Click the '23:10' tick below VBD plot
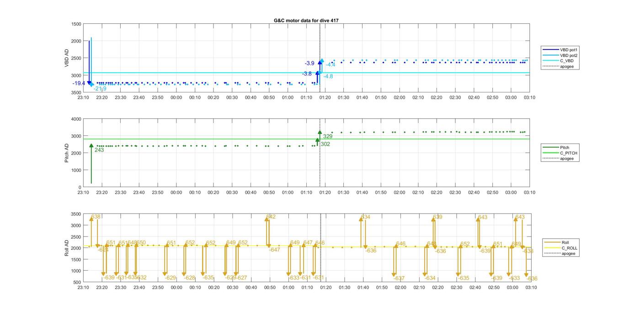 [x=83, y=97]
